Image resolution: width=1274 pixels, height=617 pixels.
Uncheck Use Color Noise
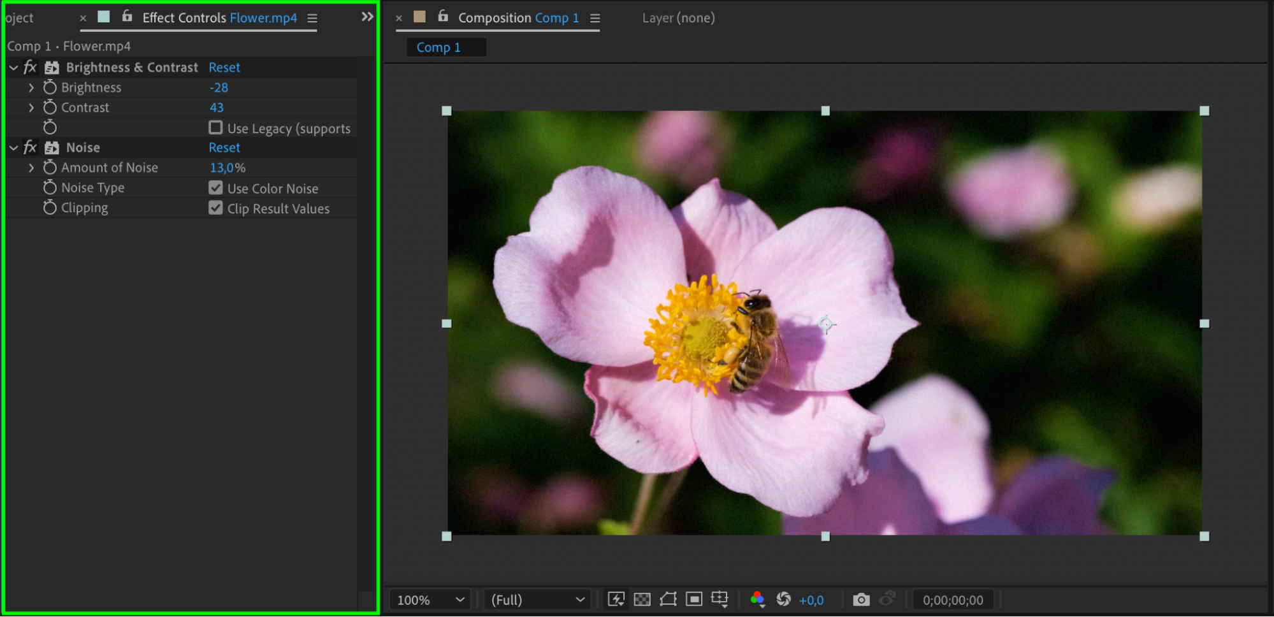pyautogui.click(x=215, y=188)
